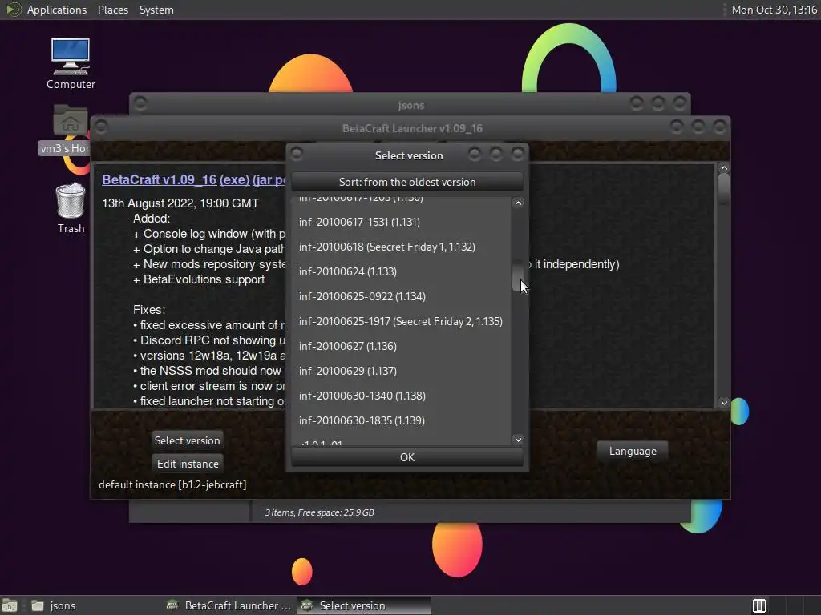Open the Places menu
This screenshot has width=821, height=615.
(112, 10)
